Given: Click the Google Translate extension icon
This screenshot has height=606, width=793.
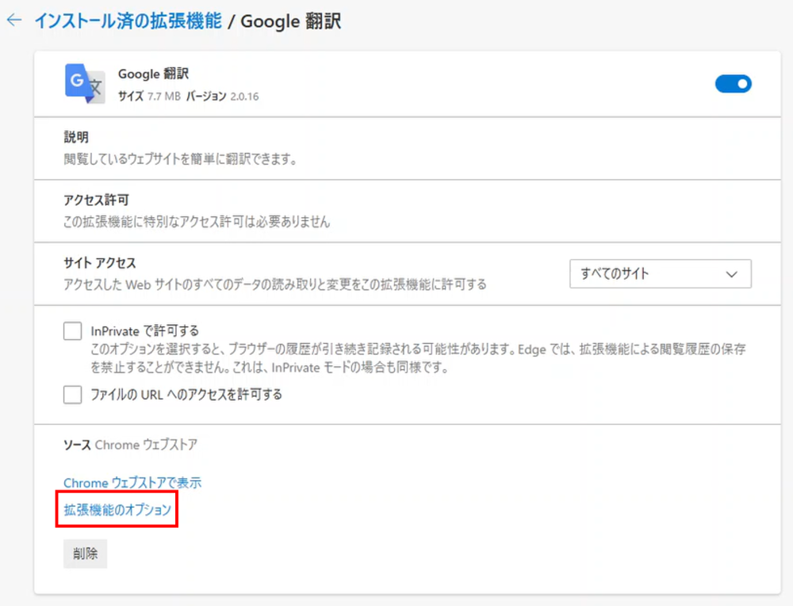Looking at the screenshot, I should [84, 83].
